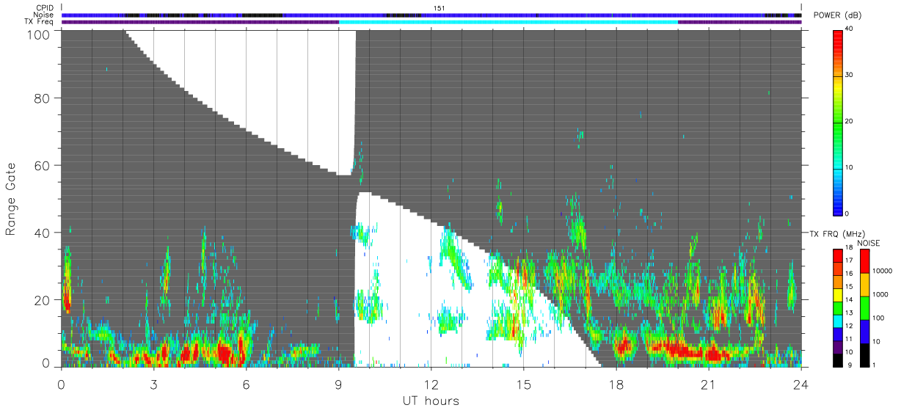Click the 60 range gate tick label

[x=42, y=165]
